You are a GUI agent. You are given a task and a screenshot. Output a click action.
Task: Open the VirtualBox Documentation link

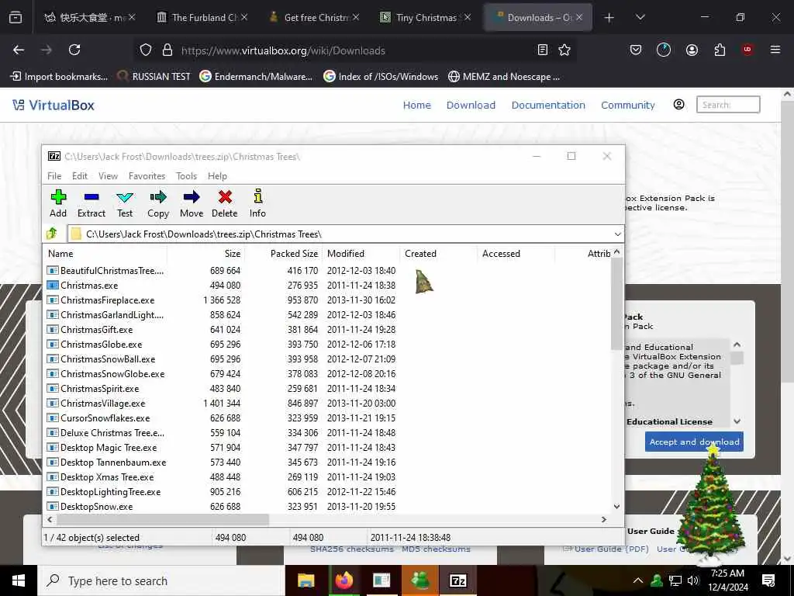click(x=548, y=105)
